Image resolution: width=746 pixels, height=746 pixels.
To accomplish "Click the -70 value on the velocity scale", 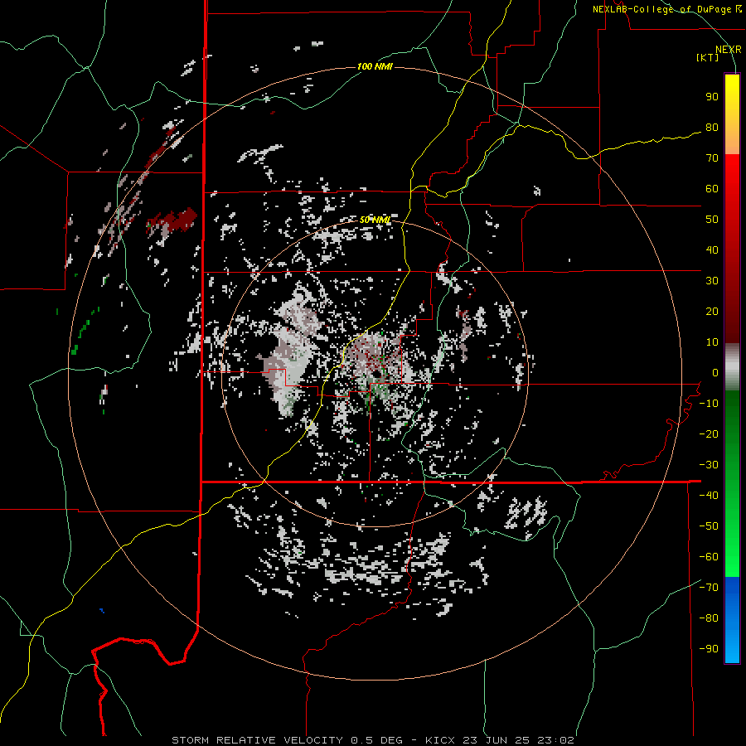I will pyautogui.click(x=709, y=588).
